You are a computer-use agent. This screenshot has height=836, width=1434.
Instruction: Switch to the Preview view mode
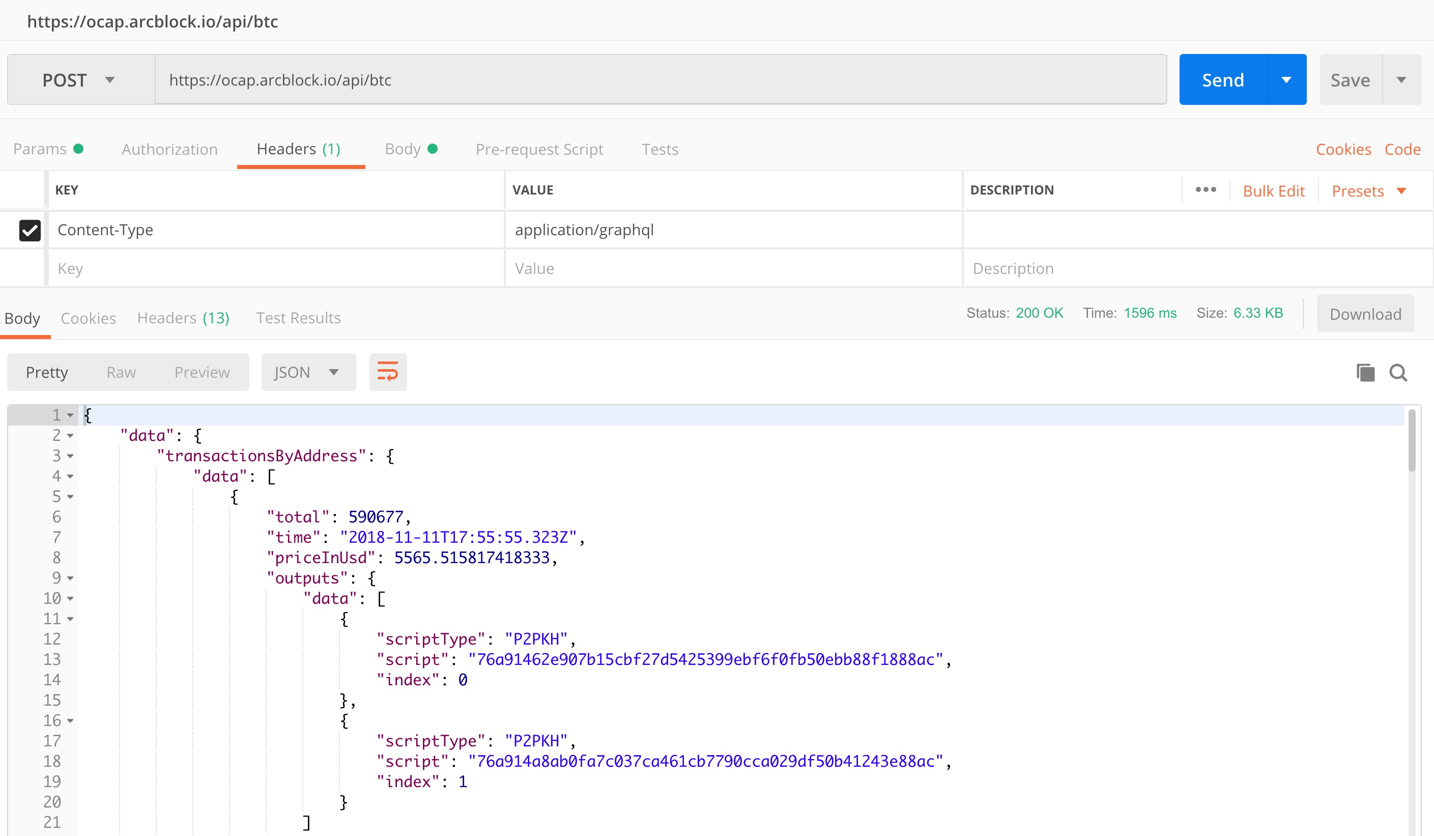click(x=202, y=372)
